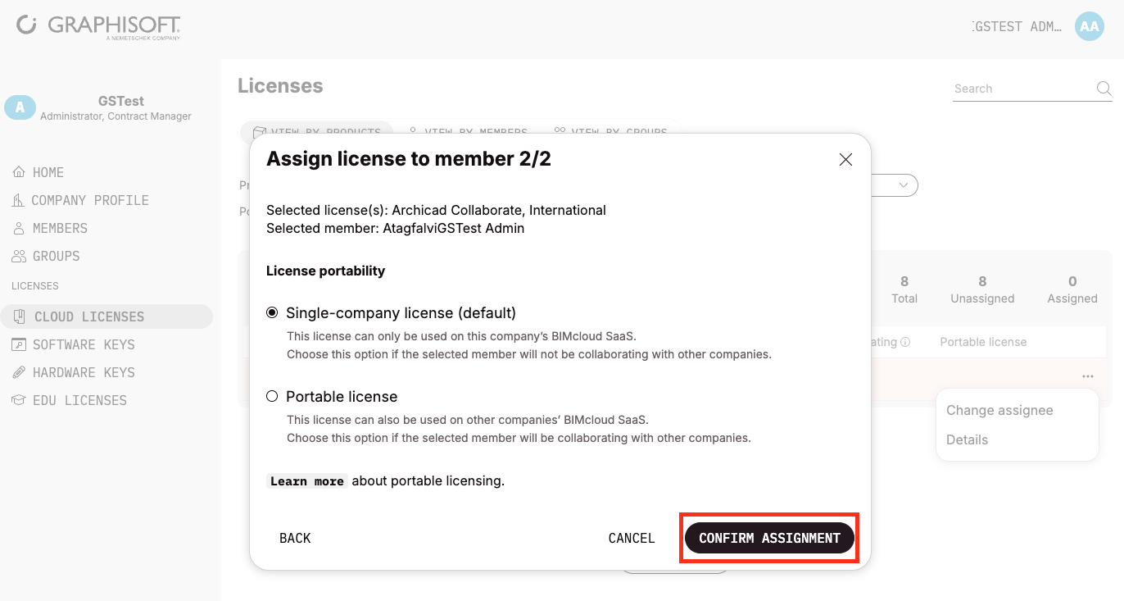Screen dimensions: 1124x601
Task: Click the Portable license column header
Action: pos(983,342)
